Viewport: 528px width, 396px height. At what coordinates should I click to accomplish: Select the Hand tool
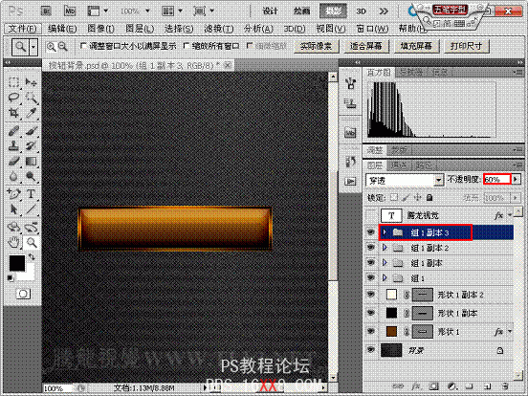pyautogui.click(x=13, y=242)
